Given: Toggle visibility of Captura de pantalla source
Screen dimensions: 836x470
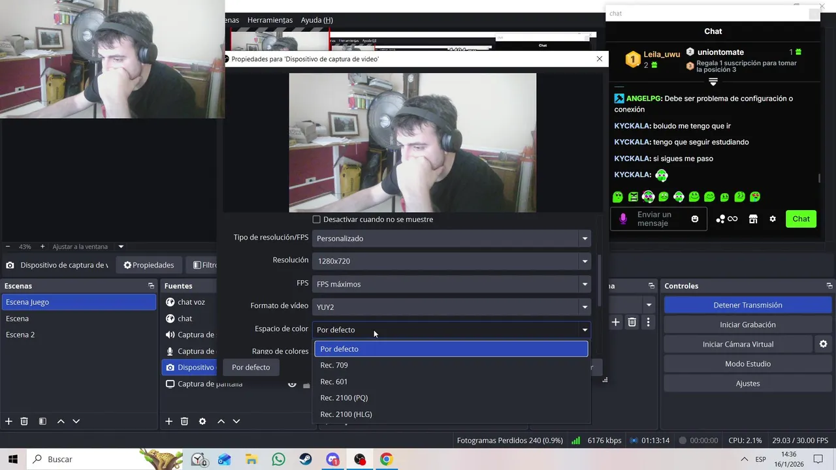Looking at the screenshot, I should point(292,384).
